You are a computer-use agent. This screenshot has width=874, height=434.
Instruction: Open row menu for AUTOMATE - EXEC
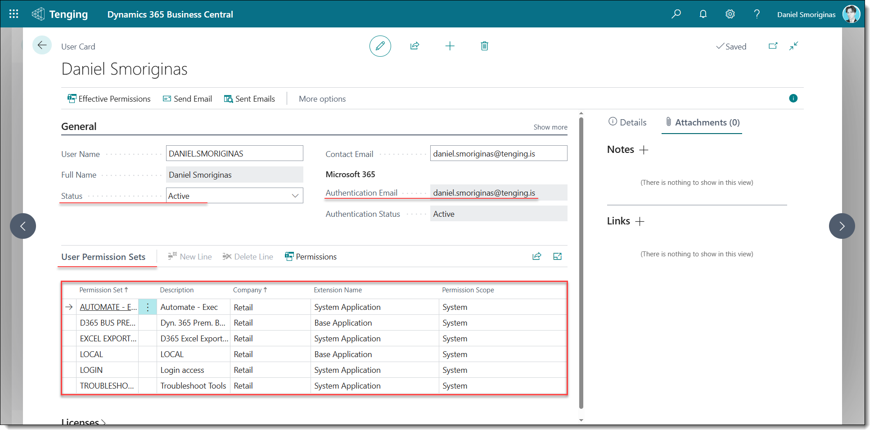(x=148, y=307)
